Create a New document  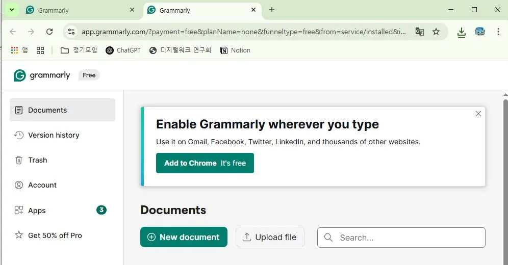click(184, 237)
